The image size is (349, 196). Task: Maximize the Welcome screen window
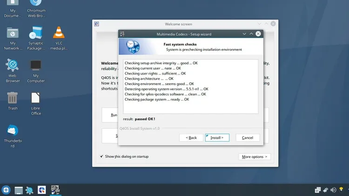[266, 24]
